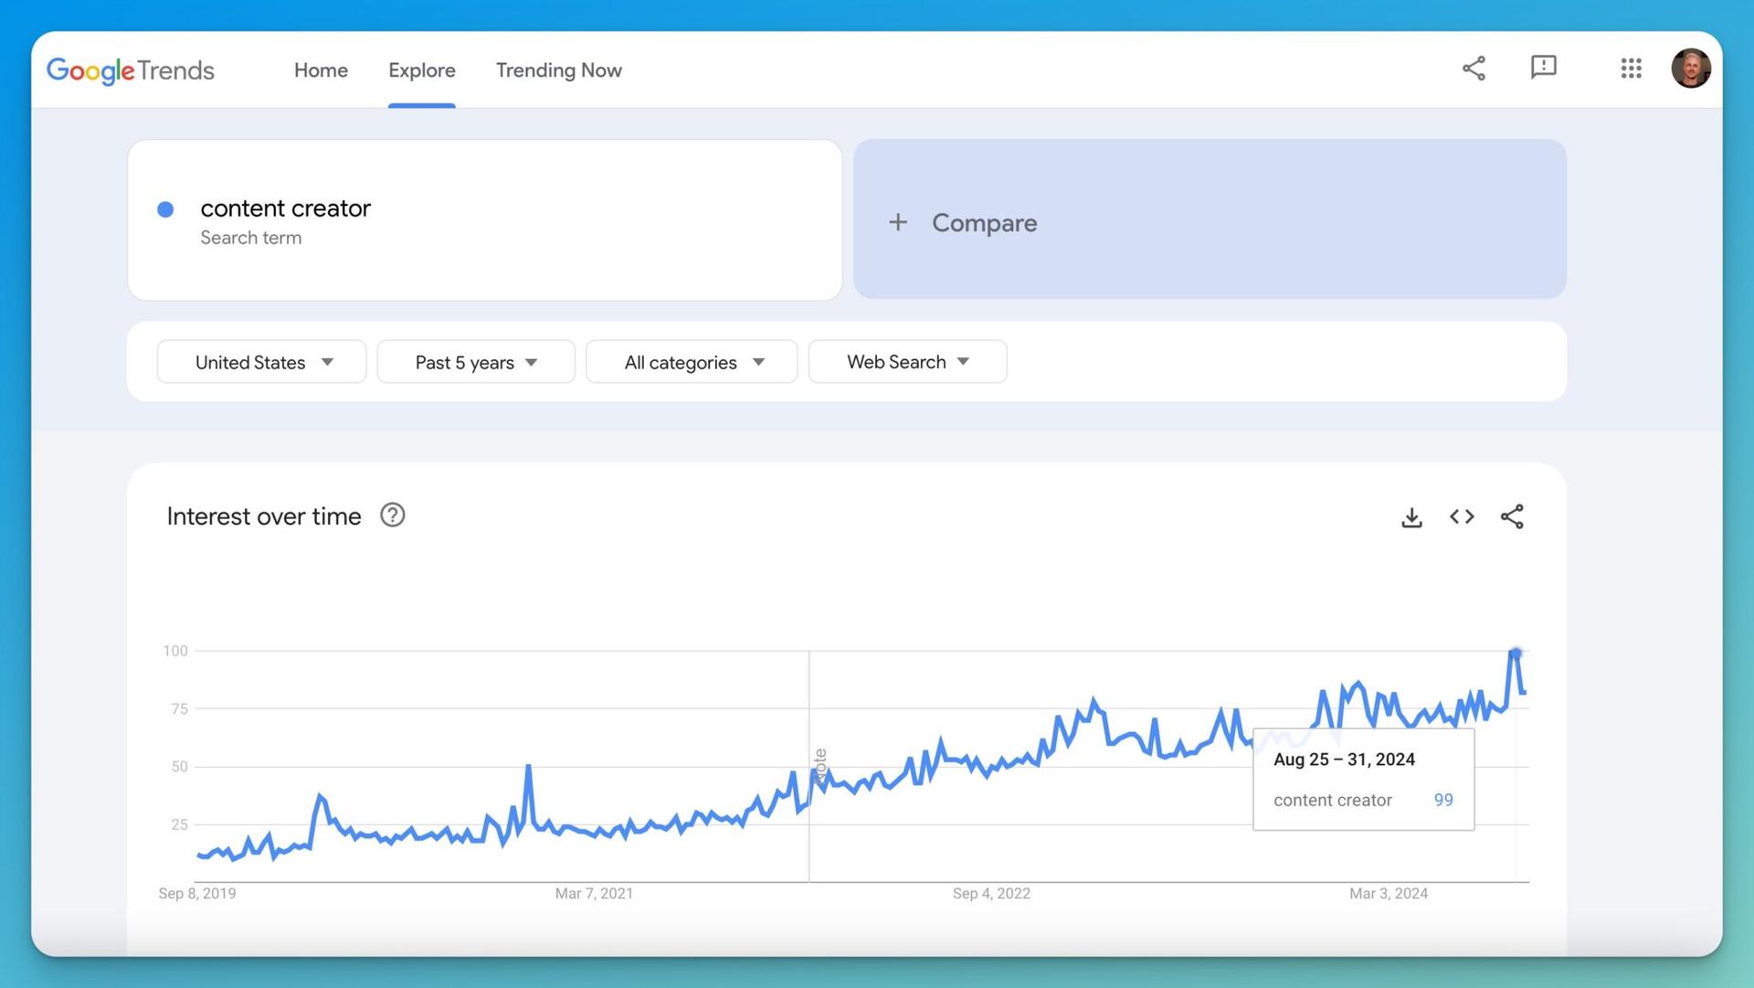Share the Interest over time chart

(x=1512, y=516)
